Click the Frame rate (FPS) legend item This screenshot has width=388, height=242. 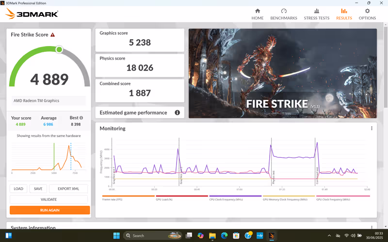128,198
